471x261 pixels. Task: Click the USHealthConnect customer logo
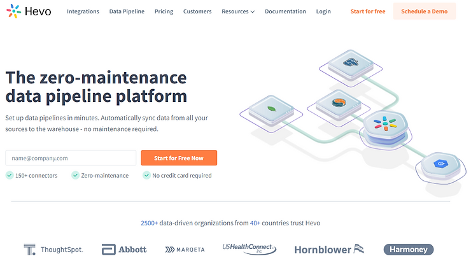pos(250,249)
